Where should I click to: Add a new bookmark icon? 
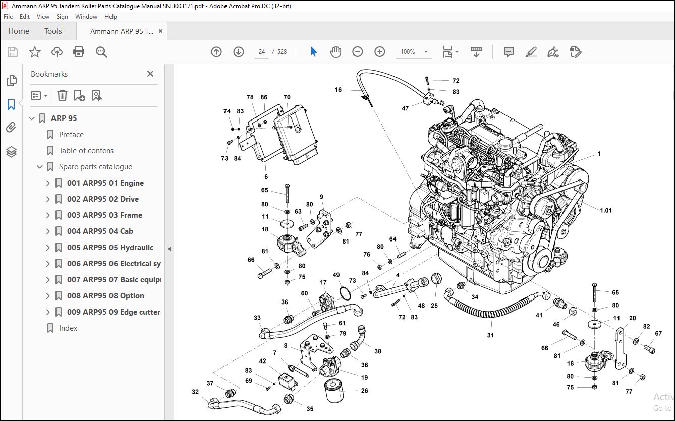point(79,95)
